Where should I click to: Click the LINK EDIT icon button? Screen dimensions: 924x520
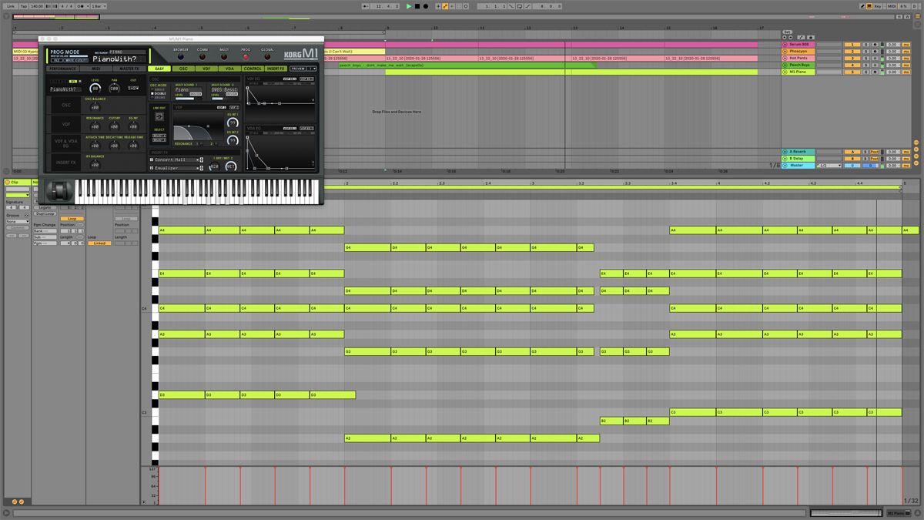click(x=160, y=116)
